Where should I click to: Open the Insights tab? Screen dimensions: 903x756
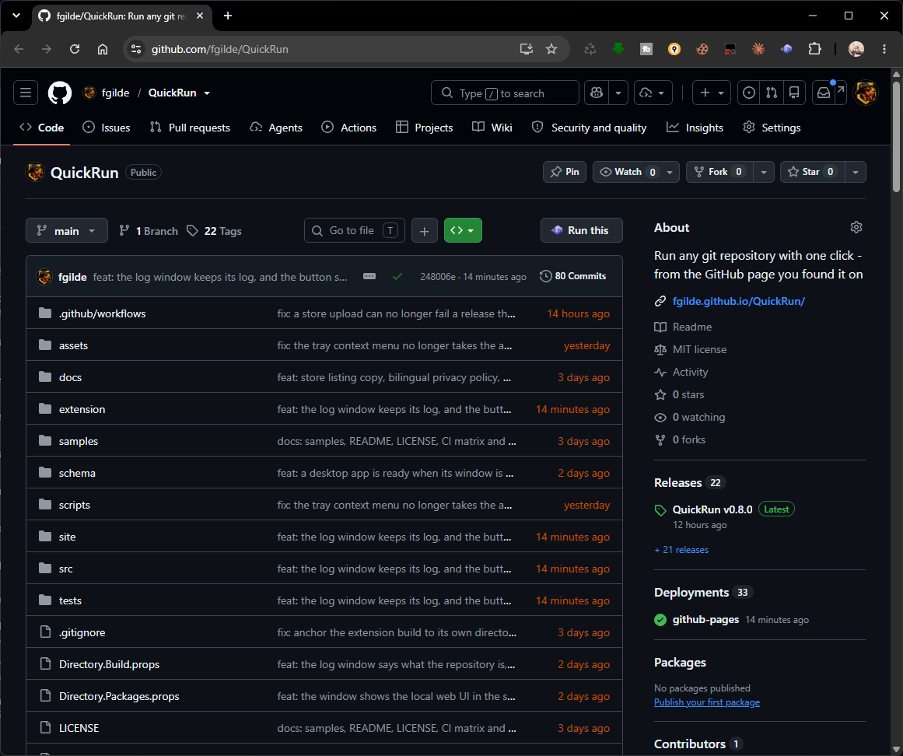coord(695,128)
